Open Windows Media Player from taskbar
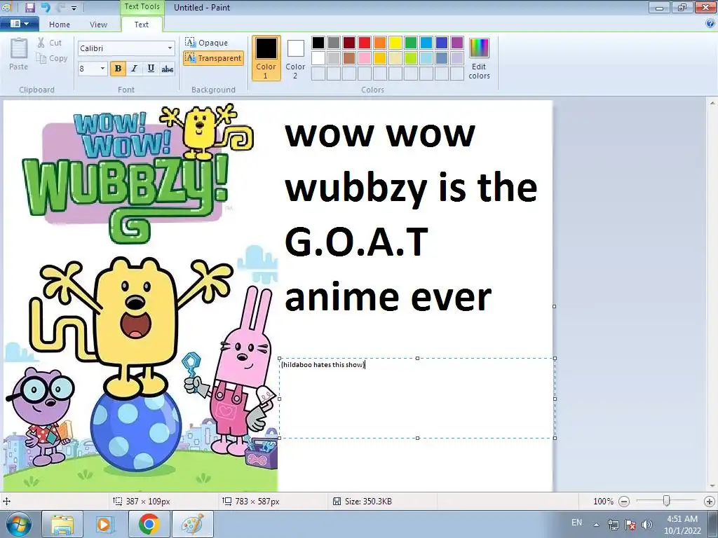Screen dimensions: 718x538 click(105, 524)
